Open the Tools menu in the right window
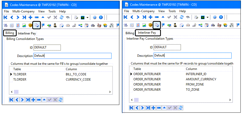The image size is (242, 114). (x=172, y=11)
